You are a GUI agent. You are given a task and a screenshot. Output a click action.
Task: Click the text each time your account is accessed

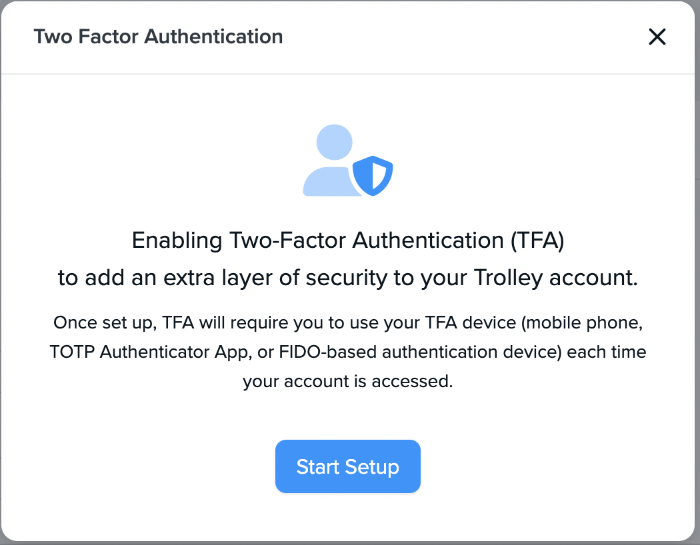point(349,381)
